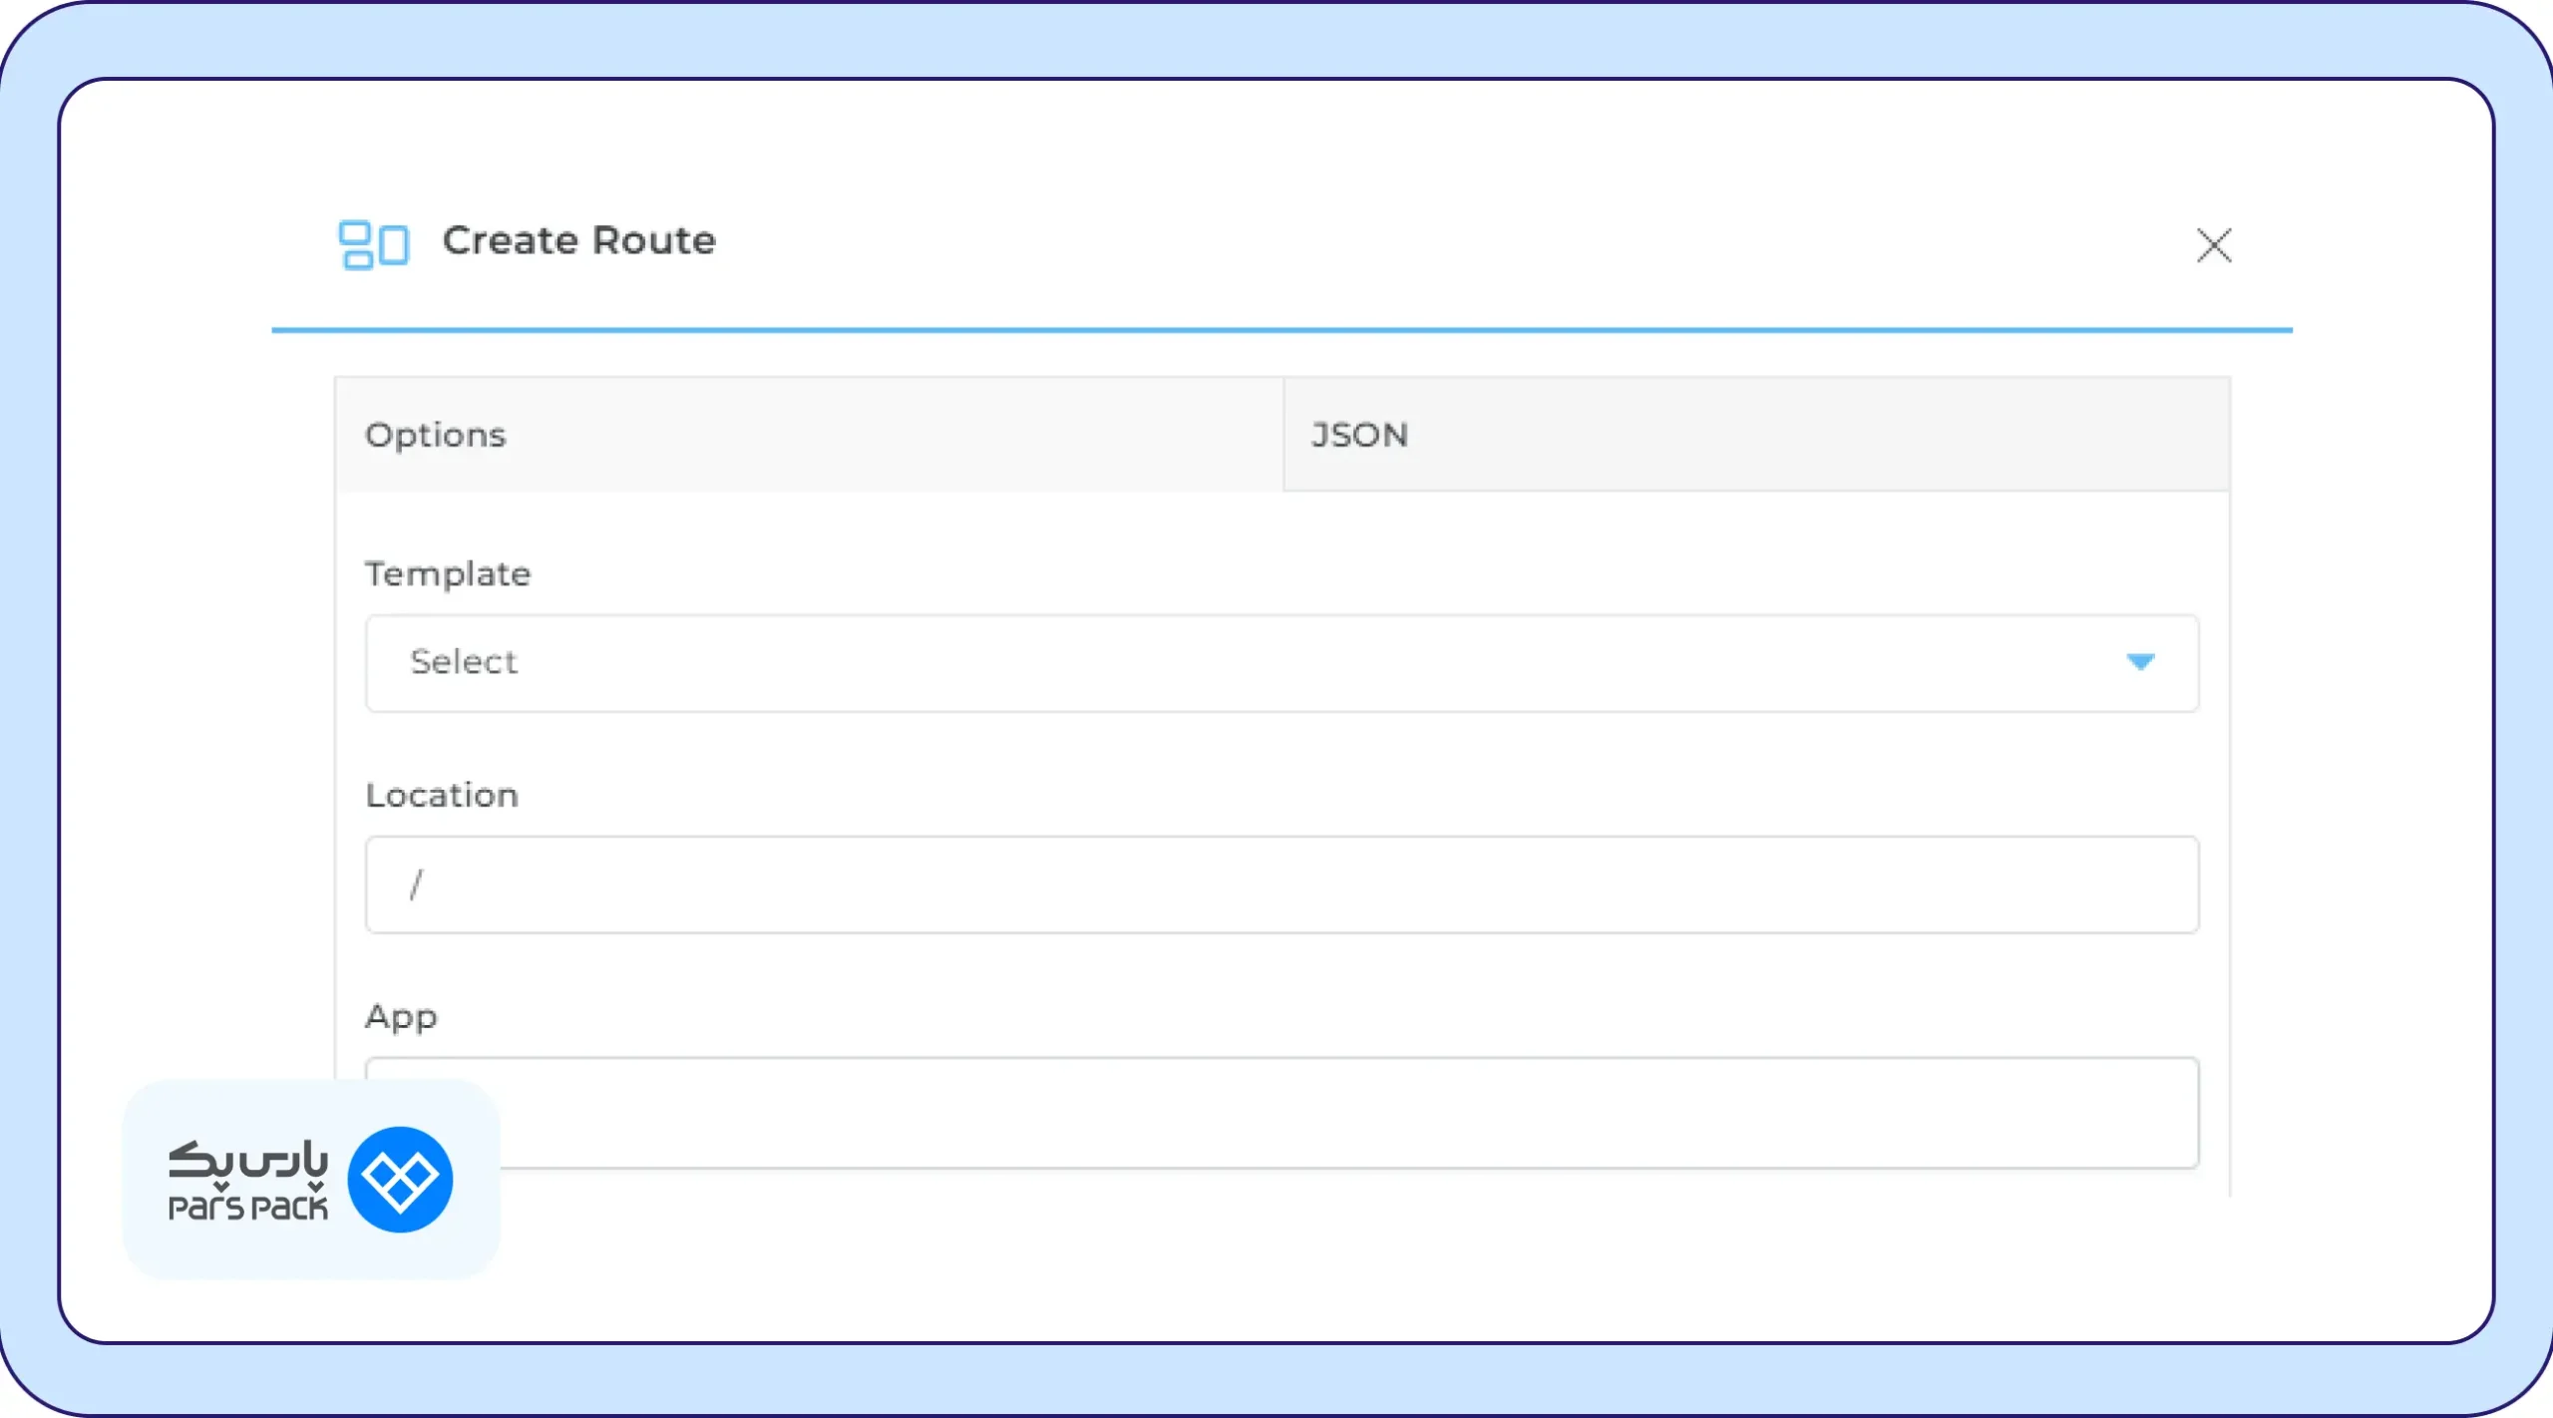Click into the App input field
The width and height of the screenshot is (2553, 1418).
pyautogui.click(x=1346, y=1112)
